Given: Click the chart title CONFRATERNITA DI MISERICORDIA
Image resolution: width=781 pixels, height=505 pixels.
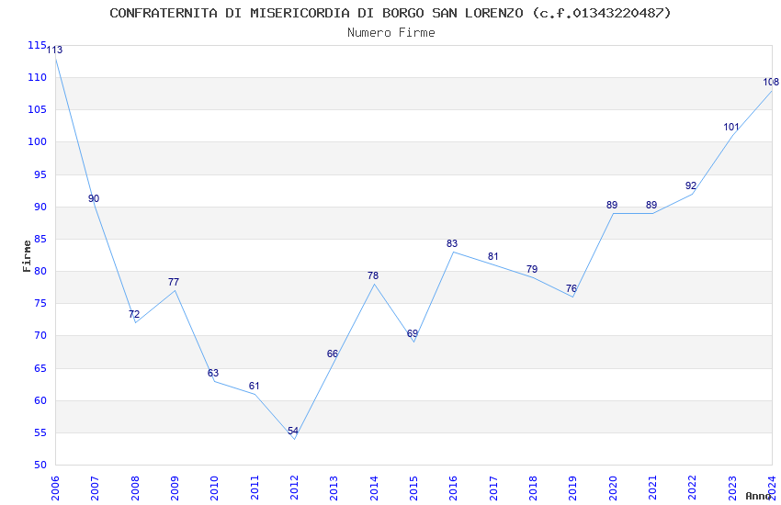Looking at the screenshot, I should (390, 13).
